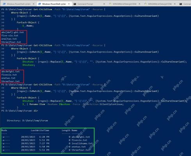This screenshot has width=191, height=156.
Task: Close the active Windows PowerShell tab
Action: pyautogui.click(x=69, y=4)
